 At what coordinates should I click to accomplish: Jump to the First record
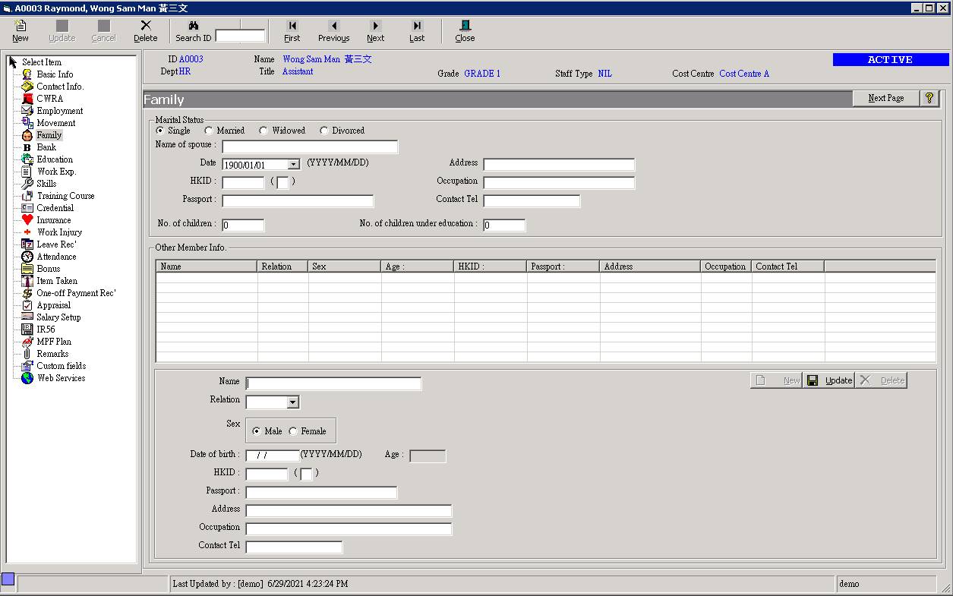[x=292, y=31]
